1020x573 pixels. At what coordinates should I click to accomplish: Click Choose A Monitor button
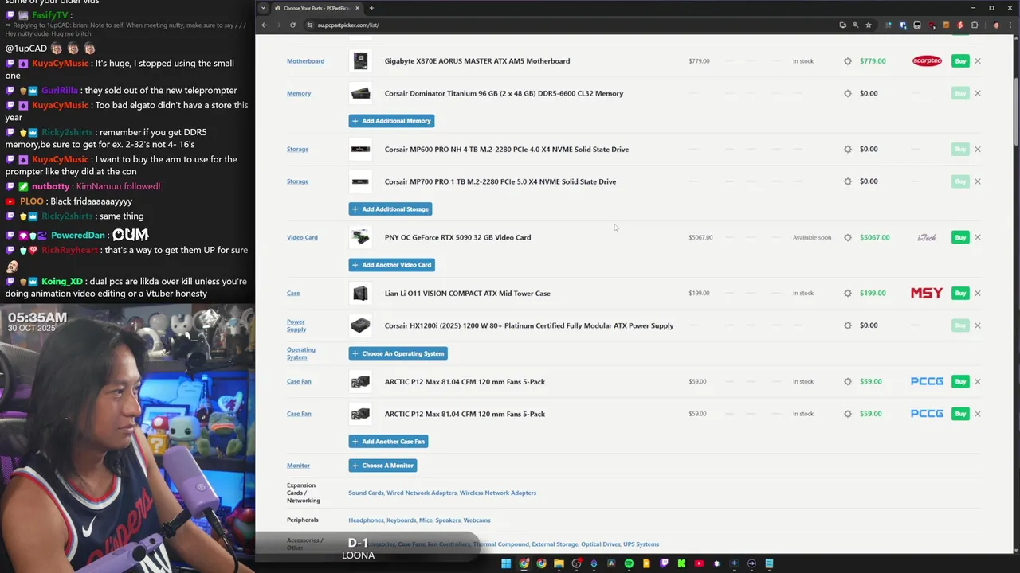[382, 466]
